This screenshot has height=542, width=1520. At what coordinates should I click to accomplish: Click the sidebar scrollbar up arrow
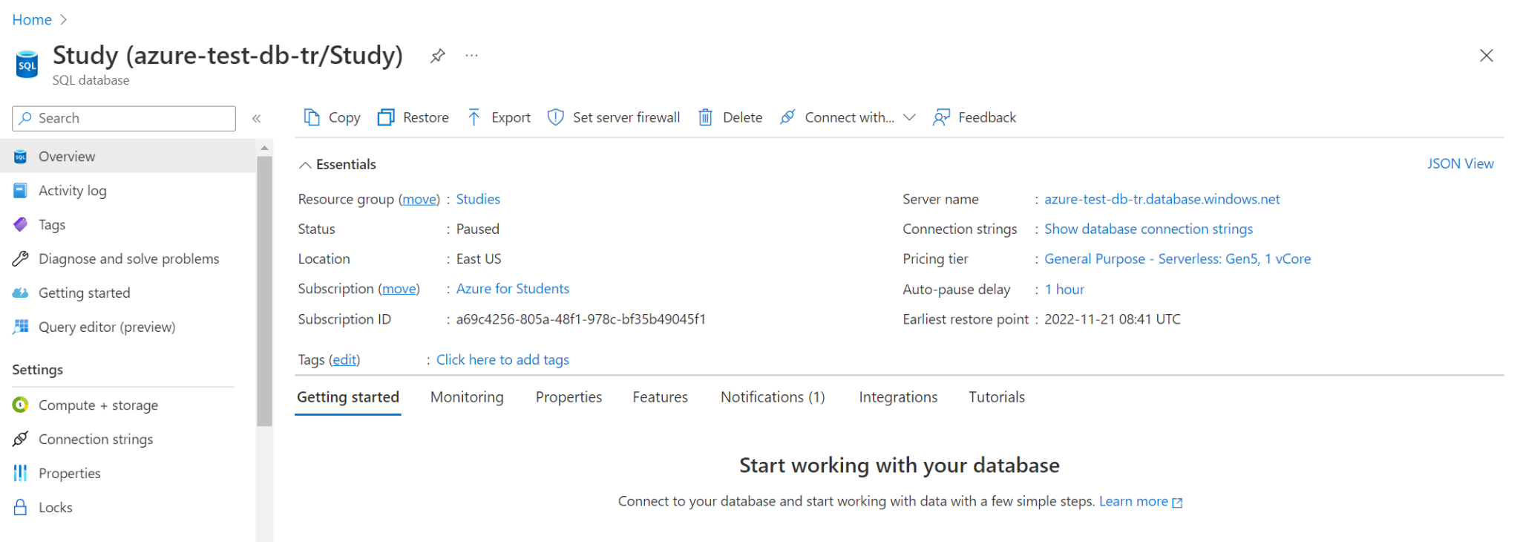(x=264, y=148)
